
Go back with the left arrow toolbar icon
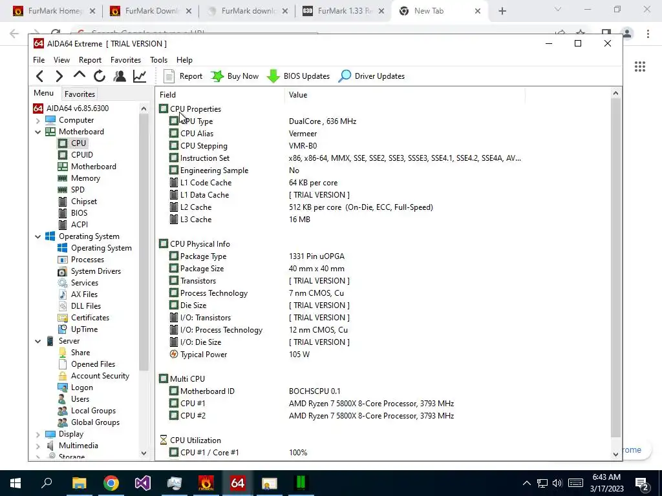pos(39,76)
